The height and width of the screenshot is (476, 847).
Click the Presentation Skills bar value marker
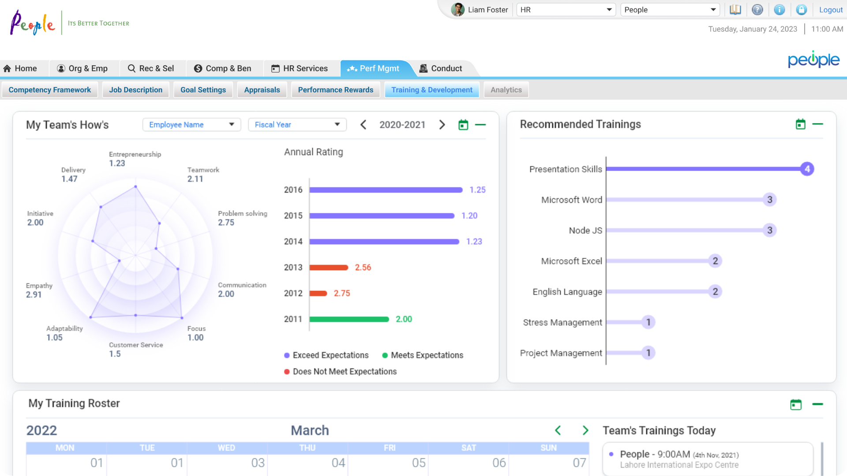click(807, 169)
